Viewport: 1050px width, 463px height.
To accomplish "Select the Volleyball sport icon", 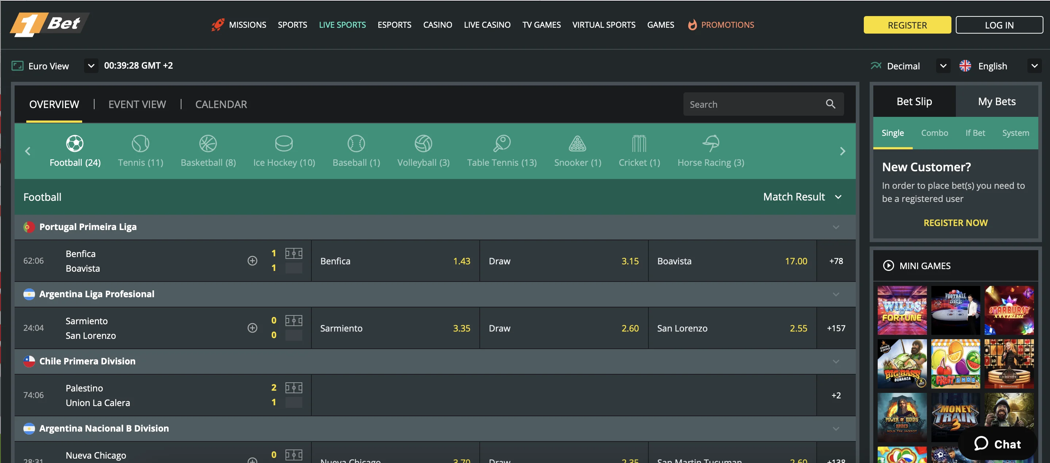I will click(x=424, y=143).
